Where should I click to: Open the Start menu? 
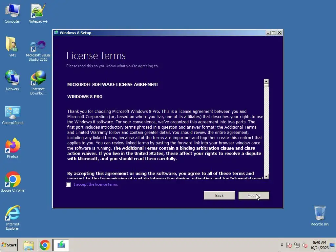[x=9, y=245]
